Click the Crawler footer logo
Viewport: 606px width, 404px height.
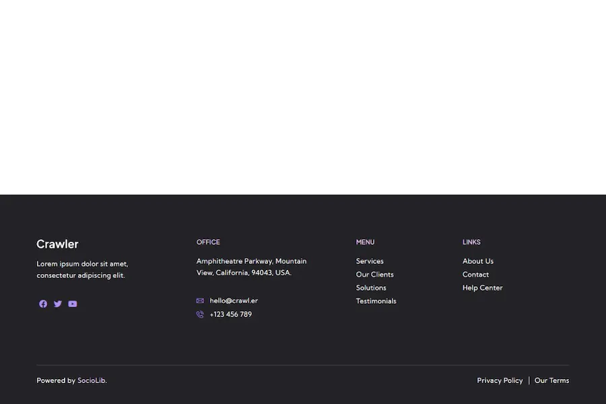pos(57,244)
